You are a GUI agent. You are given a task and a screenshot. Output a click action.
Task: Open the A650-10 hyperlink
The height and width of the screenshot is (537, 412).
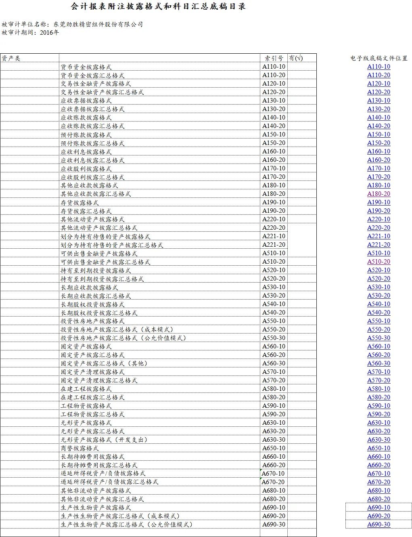pyautogui.click(x=379, y=448)
